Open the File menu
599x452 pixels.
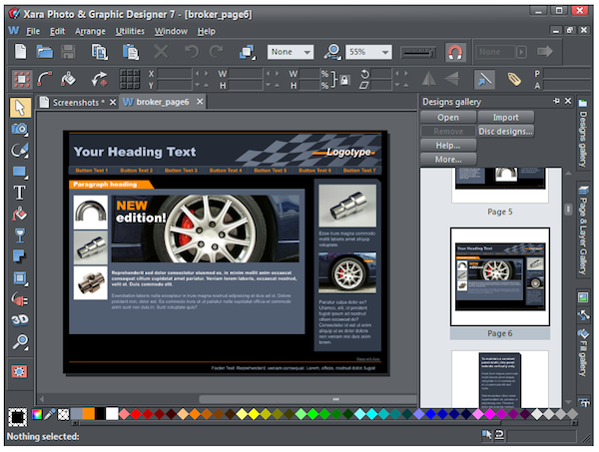(33, 31)
